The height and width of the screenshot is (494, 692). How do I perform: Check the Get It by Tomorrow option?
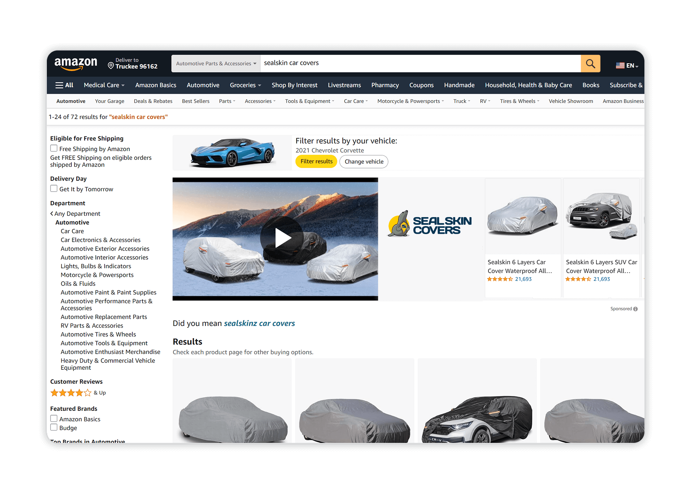(54, 188)
